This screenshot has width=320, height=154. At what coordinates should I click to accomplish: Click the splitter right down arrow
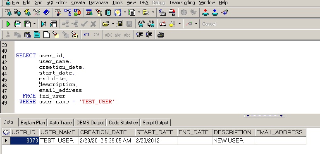(281, 116)
